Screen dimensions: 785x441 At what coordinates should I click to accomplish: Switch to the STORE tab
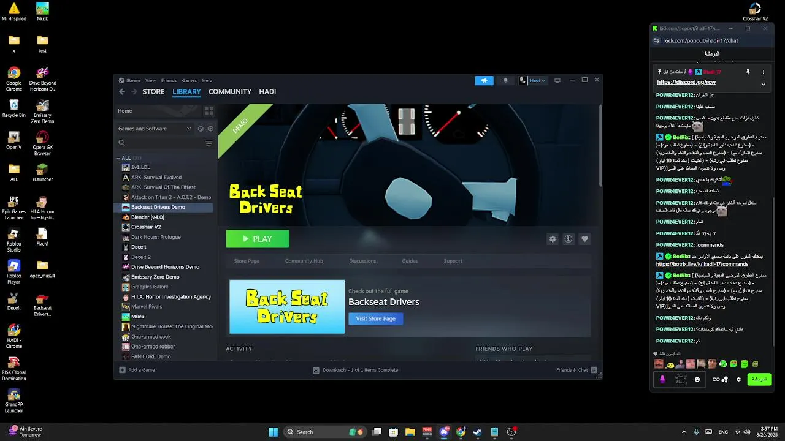coord(153,92)
